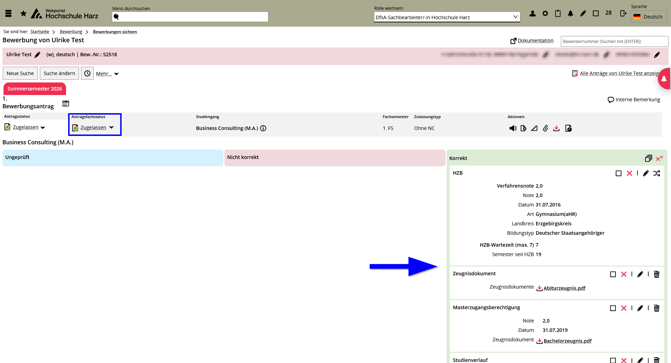Tick the Masterzugangsberechtigung checkbox
Screen dimensions: 671x363
[x=613, y=308]
